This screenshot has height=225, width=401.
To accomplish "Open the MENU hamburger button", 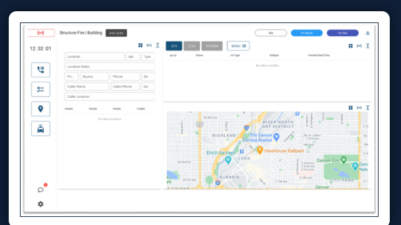I will click(x=238, y=46).
